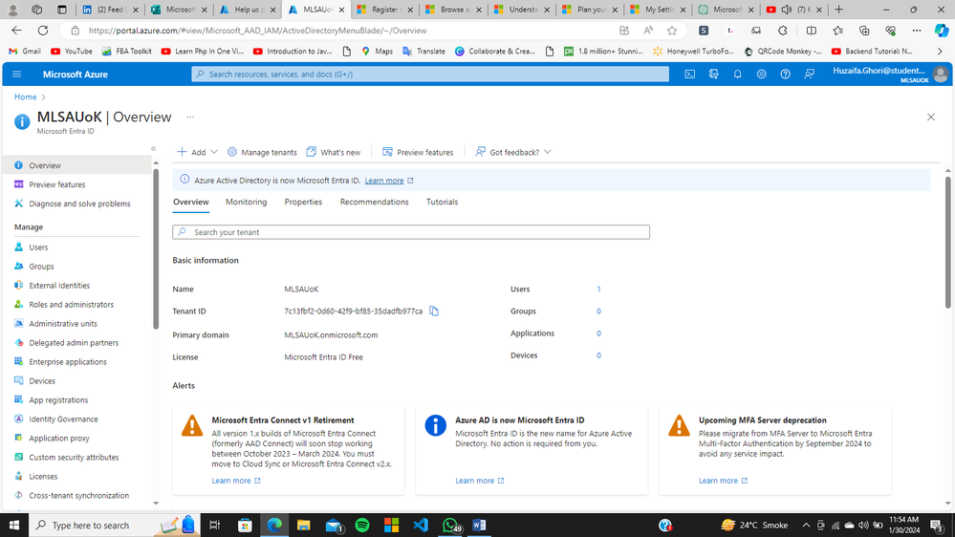The image size is (955, 537).
Task: Open WhatsApp from the taskbar
Action: (x=450, y=525)
